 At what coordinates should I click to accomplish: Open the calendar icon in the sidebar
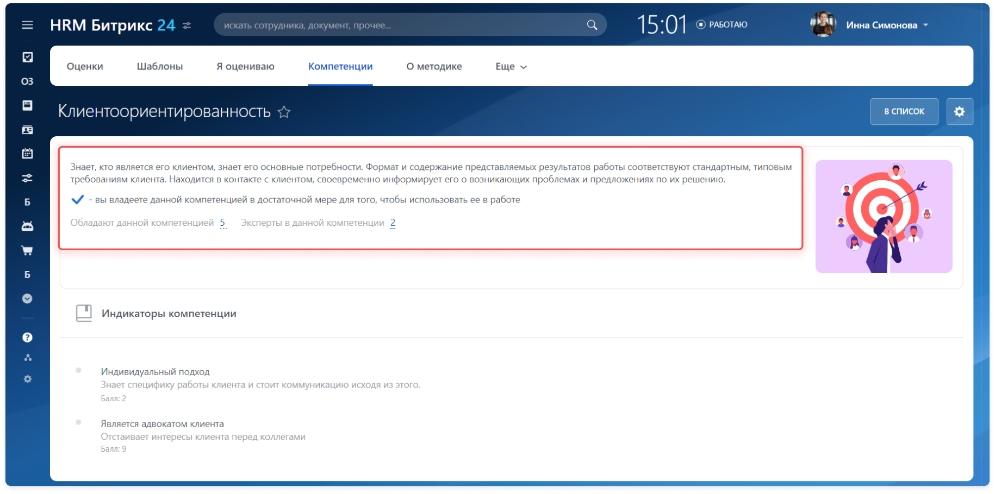pos(27,154)
